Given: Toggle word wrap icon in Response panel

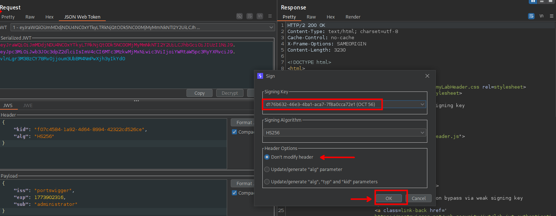Looking at the screenshot, I should click(x=531, y=16).
